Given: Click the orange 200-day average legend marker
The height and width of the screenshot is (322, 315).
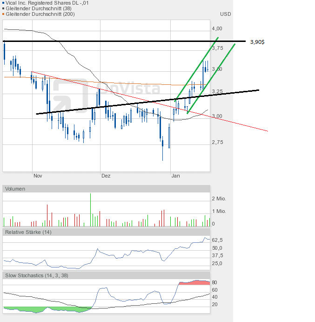Looking at the screenshot, I should click(x=4, y=14).
